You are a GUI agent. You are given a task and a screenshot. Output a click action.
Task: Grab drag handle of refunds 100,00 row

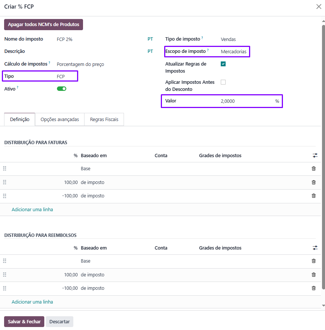(4, 275)
